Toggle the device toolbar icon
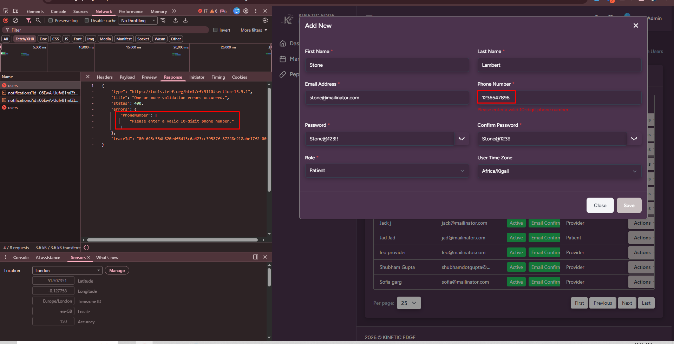The image size is (674, 344). (x=15, y=11)
